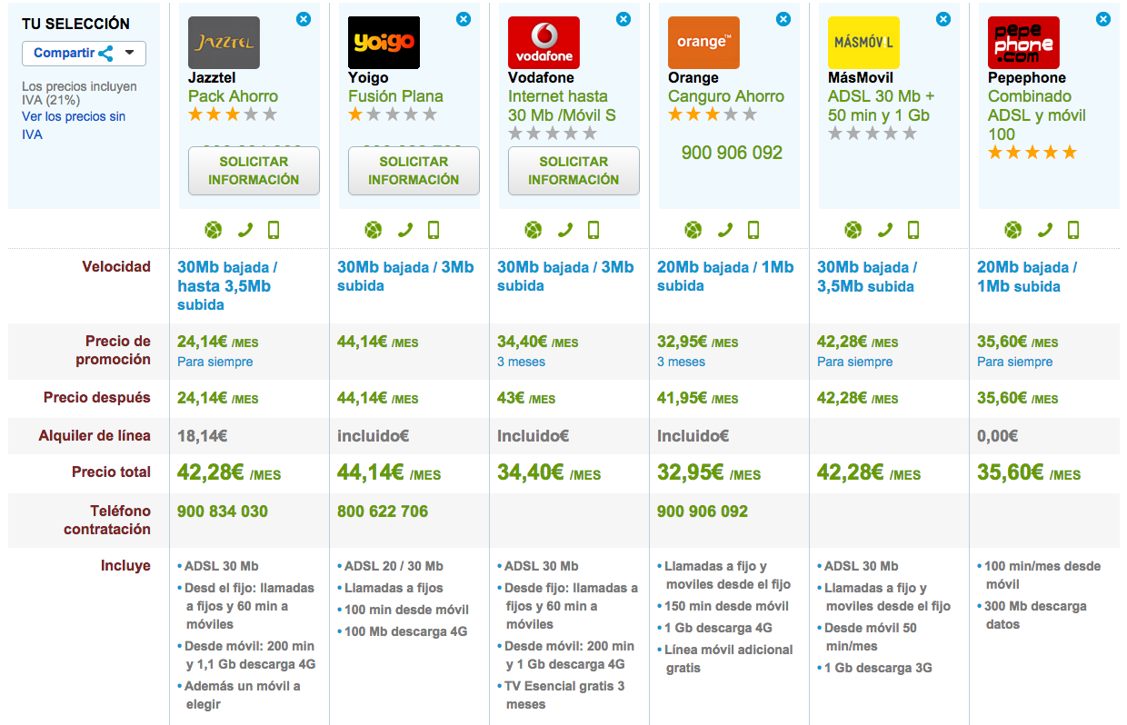This screenshot has width=1127, height=725.
Task: Select the mobile phone icon under Vodafone
Action: [x=593, y=230]
